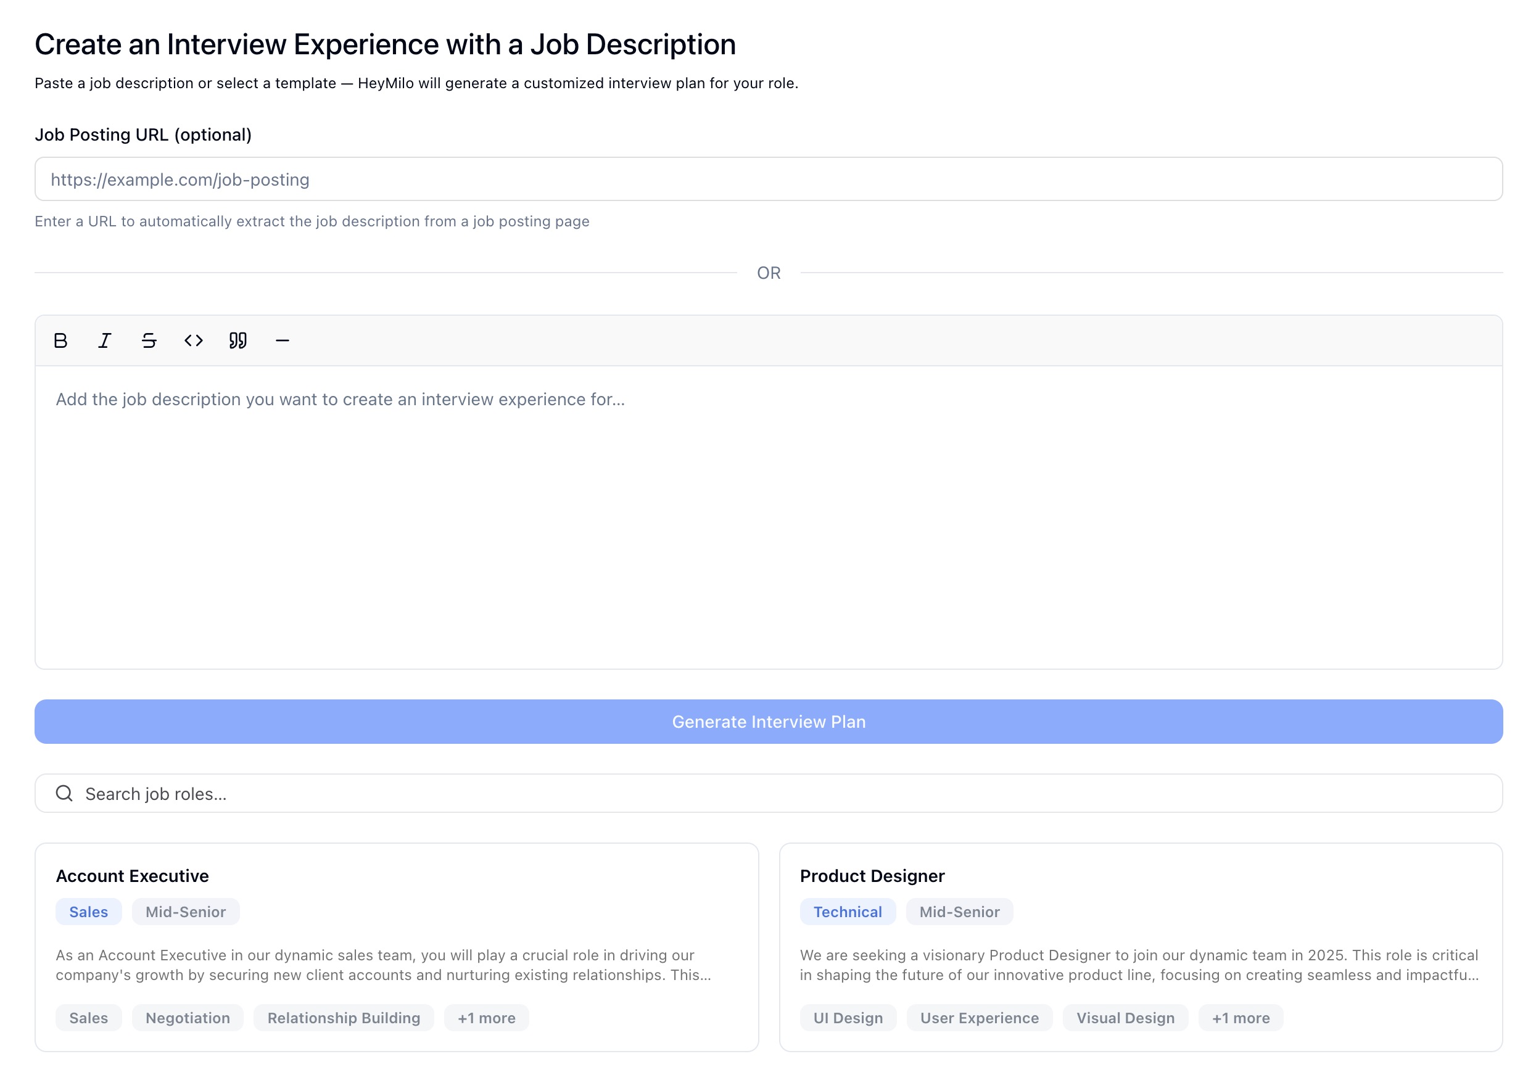
Task: Expand '+1 more' skills on Account Executive
Action: tap(486, 1018)
